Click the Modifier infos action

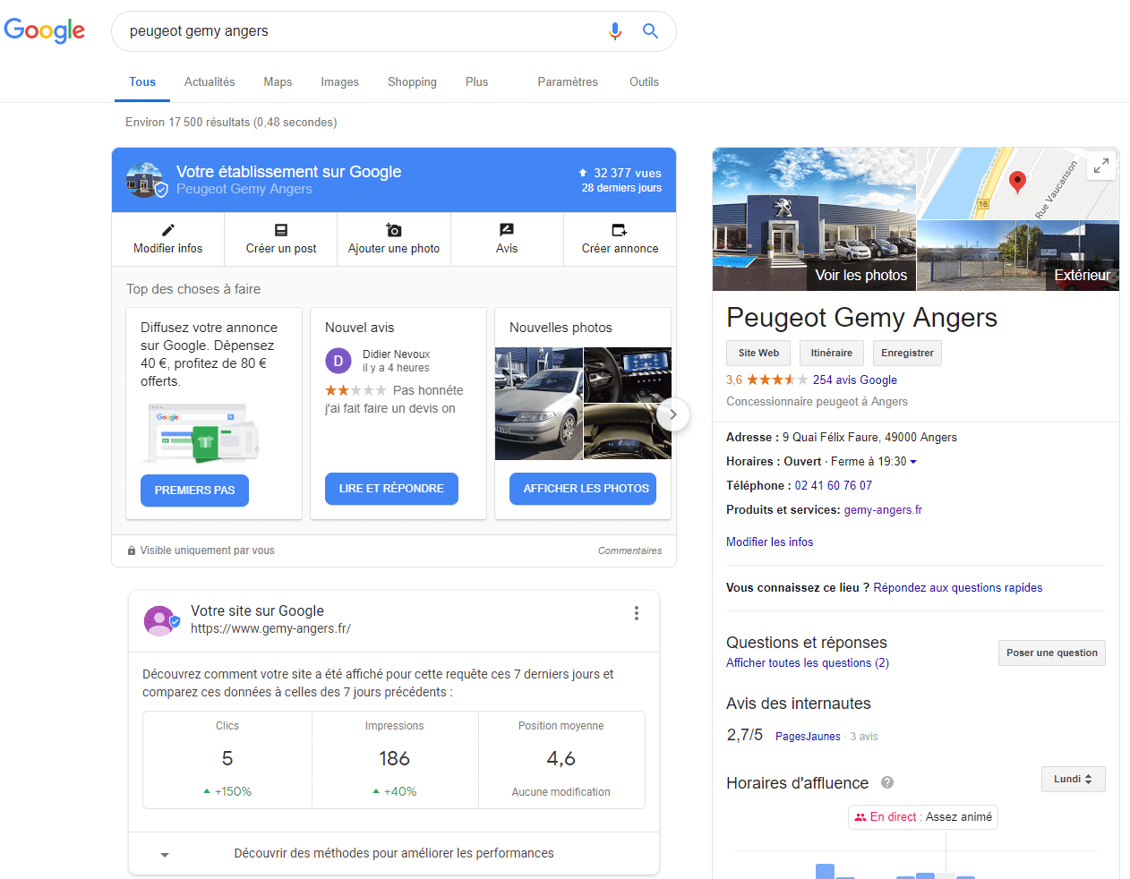click(x=168, y=239)
